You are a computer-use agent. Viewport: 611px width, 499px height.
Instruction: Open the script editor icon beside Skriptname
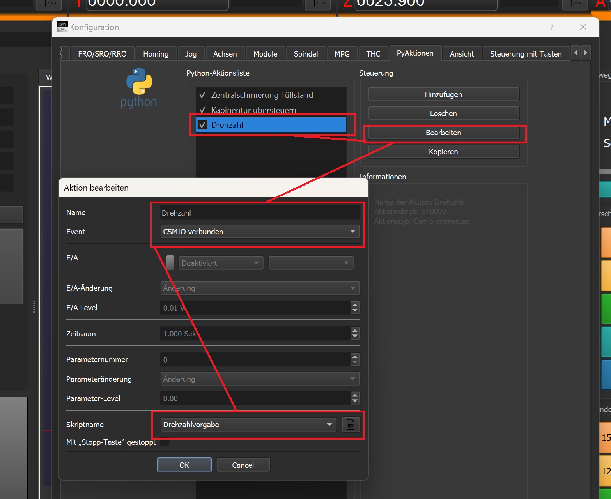click(x=351, y=425)
